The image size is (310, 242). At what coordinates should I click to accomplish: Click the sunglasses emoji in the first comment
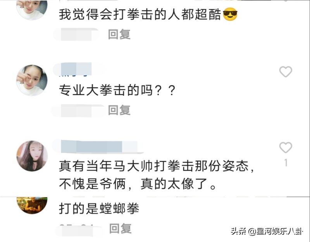point(230,14)
